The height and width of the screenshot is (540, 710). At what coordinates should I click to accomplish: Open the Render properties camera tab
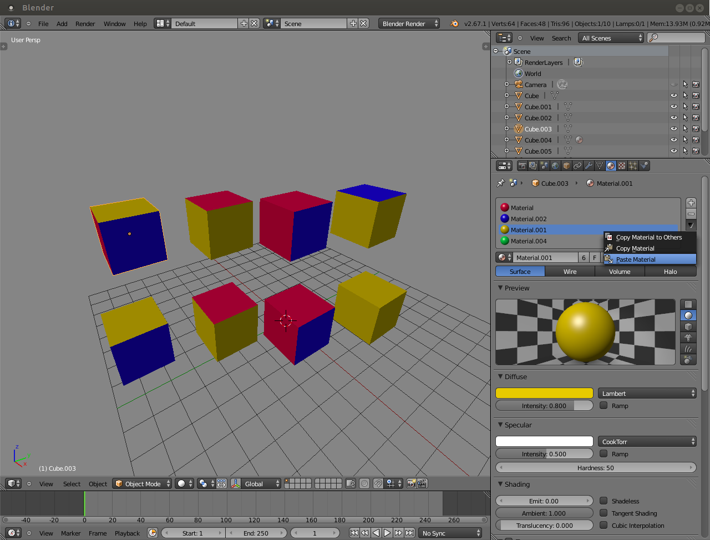(x=522, y=166)
